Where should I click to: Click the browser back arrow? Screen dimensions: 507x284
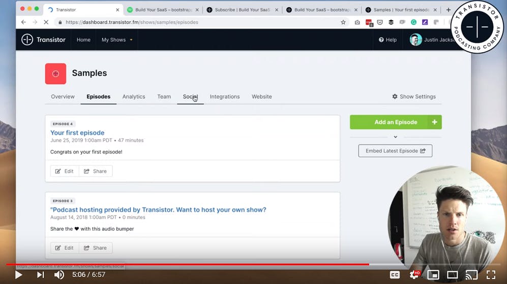[23, 22]
